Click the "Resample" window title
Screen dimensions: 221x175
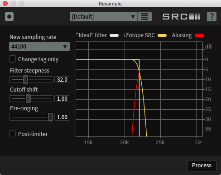tap(110, 4)
